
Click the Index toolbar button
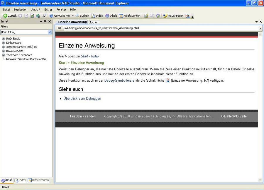point(97,16)
